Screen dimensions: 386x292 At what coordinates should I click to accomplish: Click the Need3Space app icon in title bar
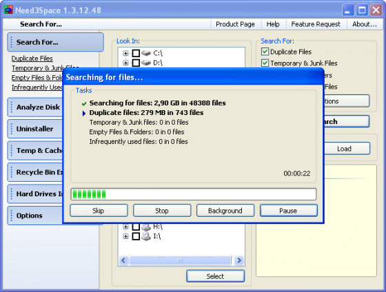click(x=8, y=10)
